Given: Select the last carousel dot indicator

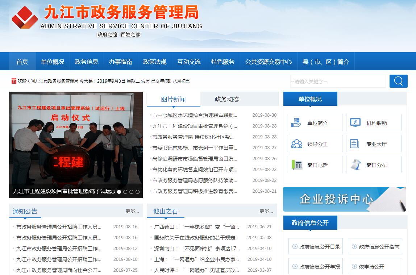Looking at the screenshot, I should pyautogui.click(x=137, y=192).
